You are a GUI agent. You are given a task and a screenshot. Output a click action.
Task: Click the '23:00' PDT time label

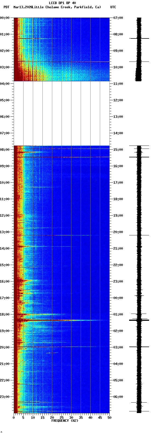coord(5,397)
